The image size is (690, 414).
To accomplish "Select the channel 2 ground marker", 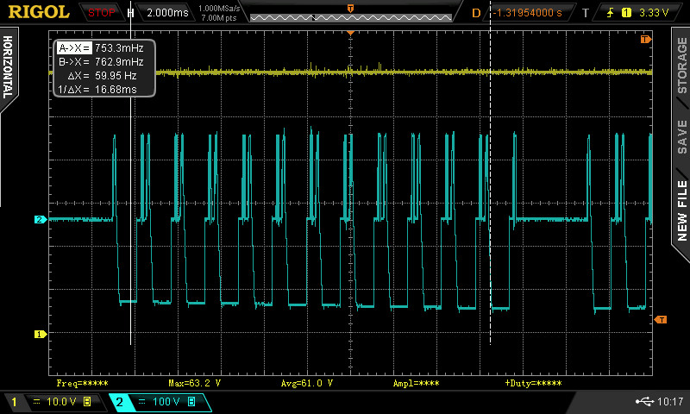I will pyautogui.click(x=39, y=220).
